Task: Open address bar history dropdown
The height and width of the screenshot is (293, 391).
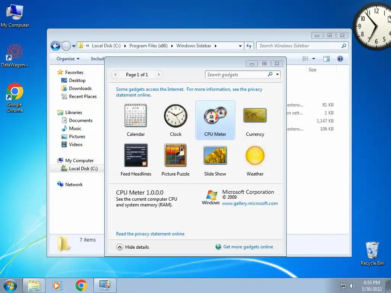Action: pyautogui.click(x=240, y=46)
